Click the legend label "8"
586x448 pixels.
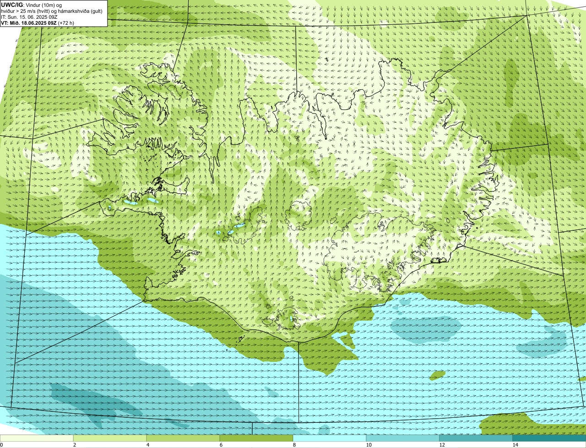click(294, 445)
